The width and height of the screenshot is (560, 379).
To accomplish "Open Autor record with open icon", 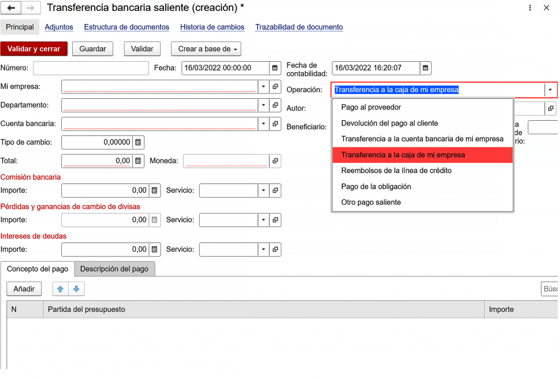I will (551, 108).
